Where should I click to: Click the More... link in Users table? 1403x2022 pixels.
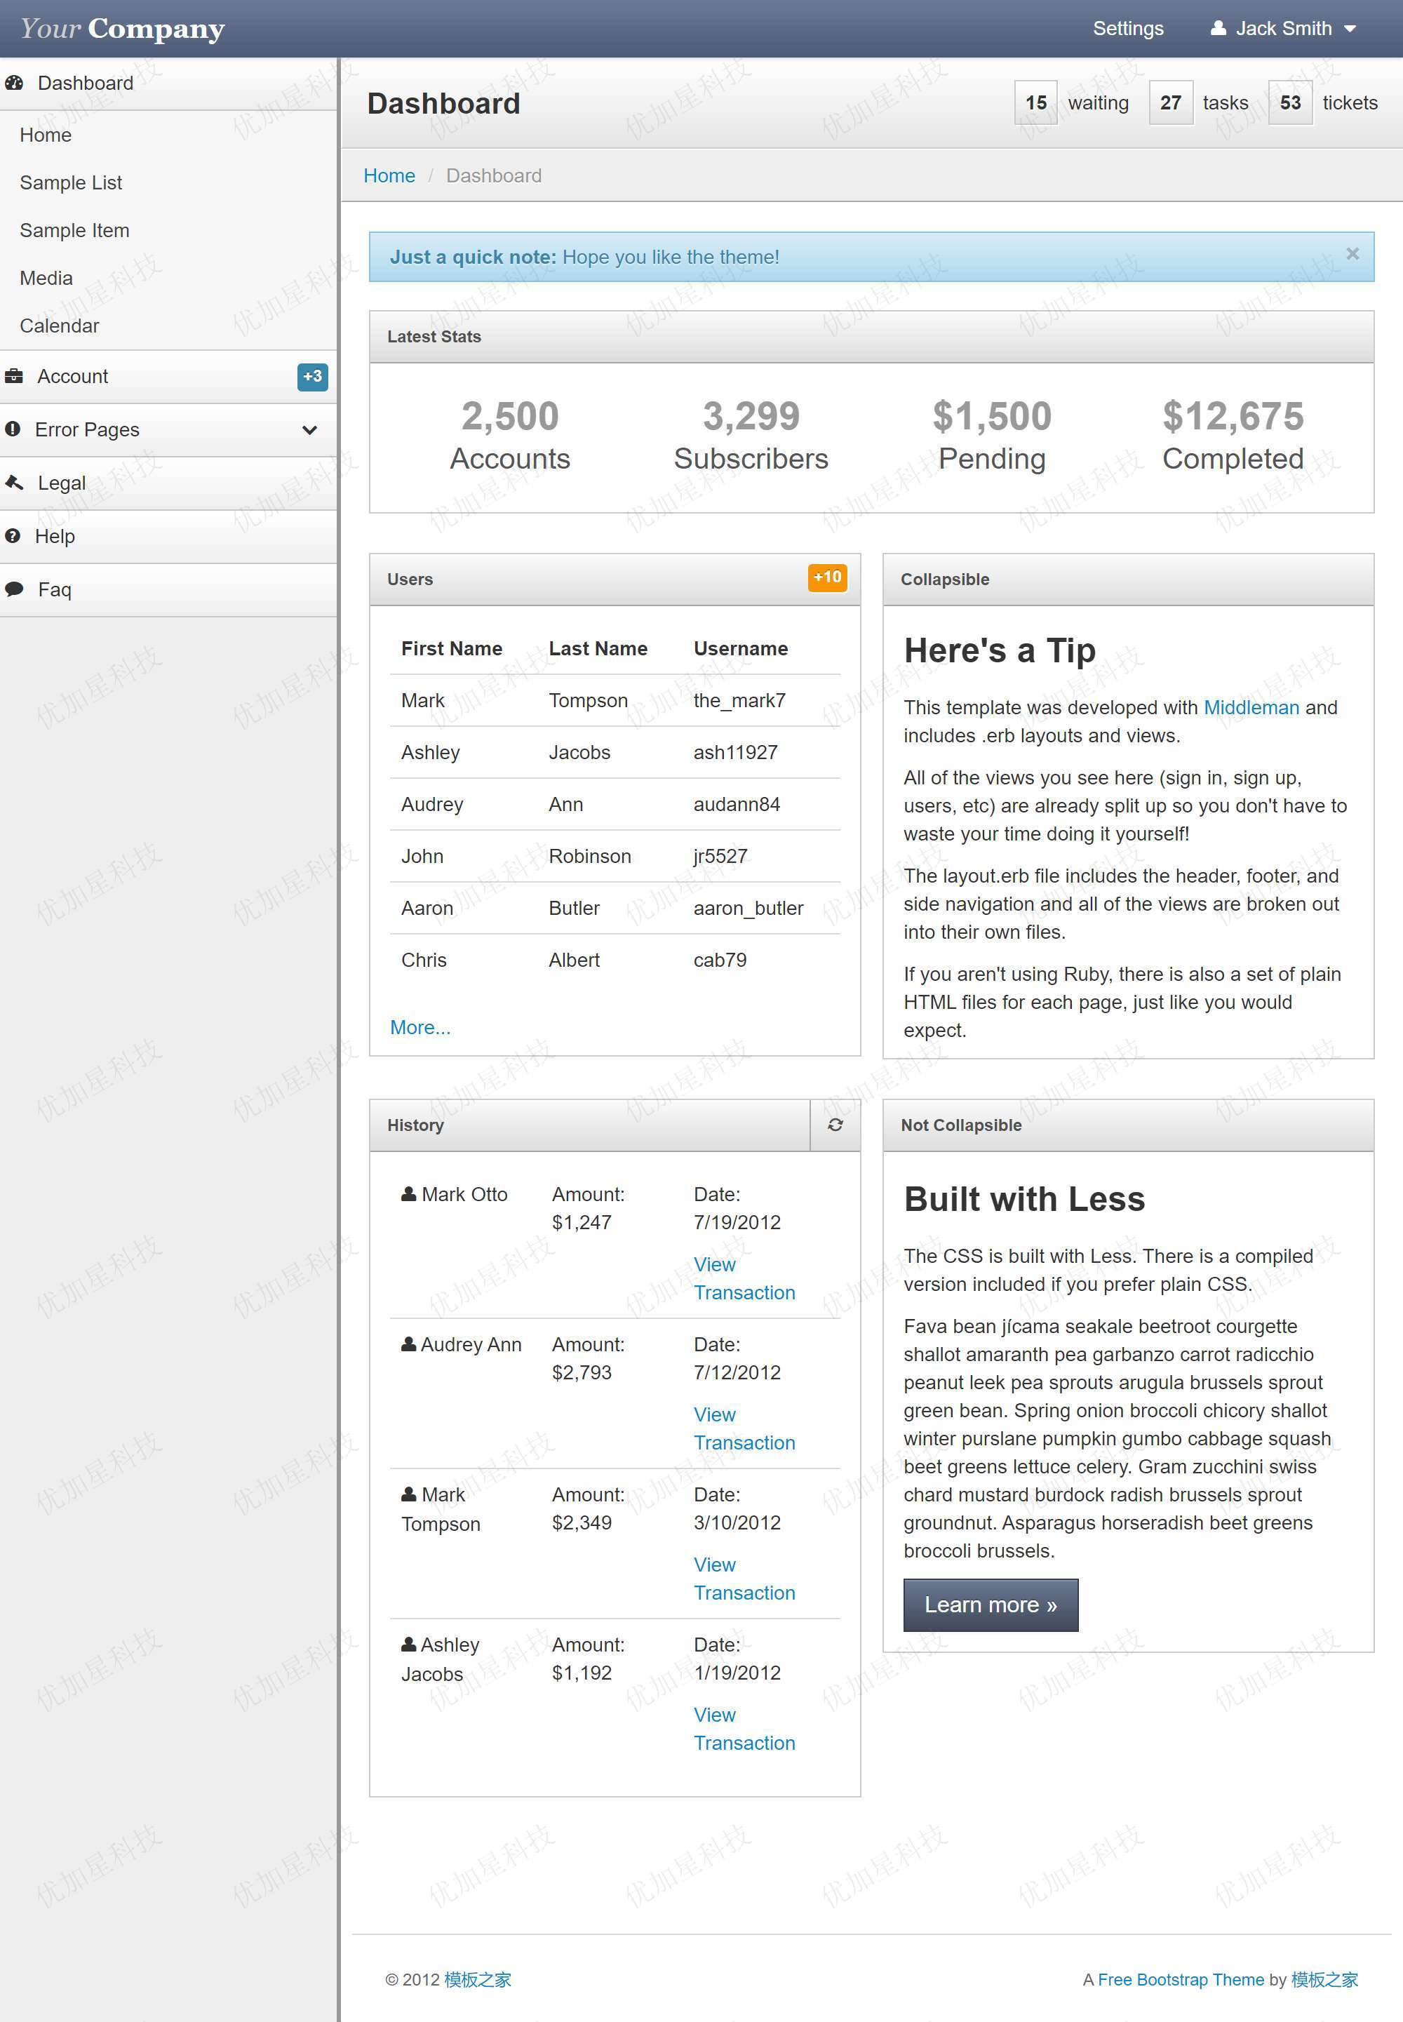tap(419, 1026)
